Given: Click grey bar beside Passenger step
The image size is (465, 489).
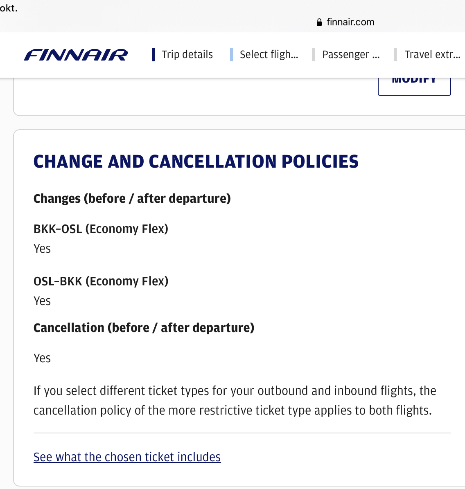Looking at the screenshot, I should coord(313,55).
